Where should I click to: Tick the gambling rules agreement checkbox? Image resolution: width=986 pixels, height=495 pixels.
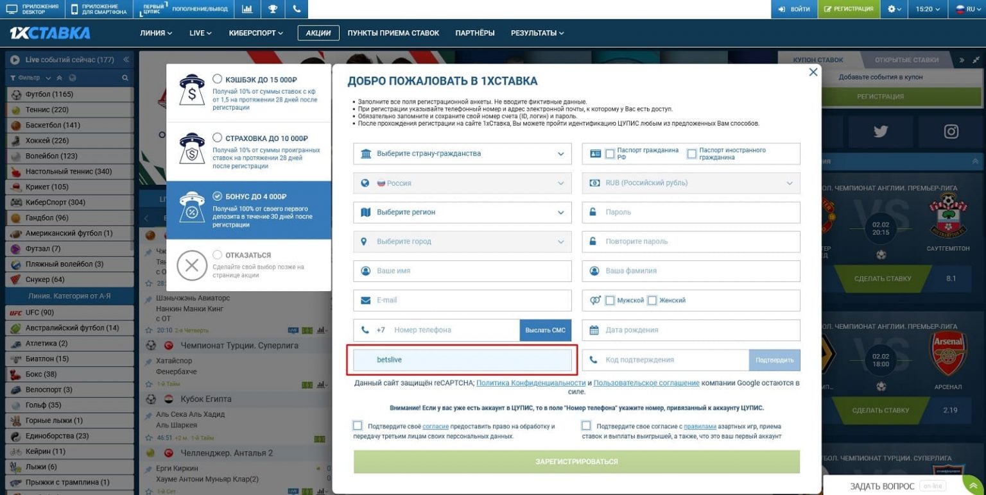[x=586, y=426]
